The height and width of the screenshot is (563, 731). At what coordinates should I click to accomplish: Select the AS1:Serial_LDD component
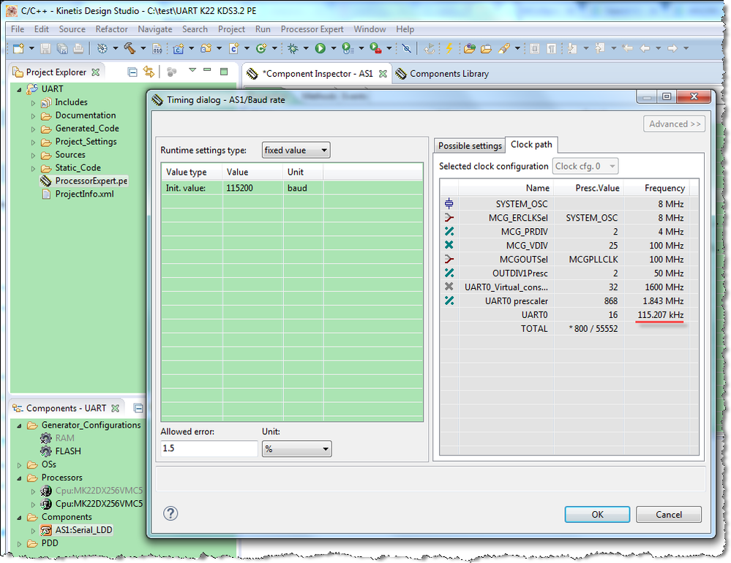(x=83, y=530)
